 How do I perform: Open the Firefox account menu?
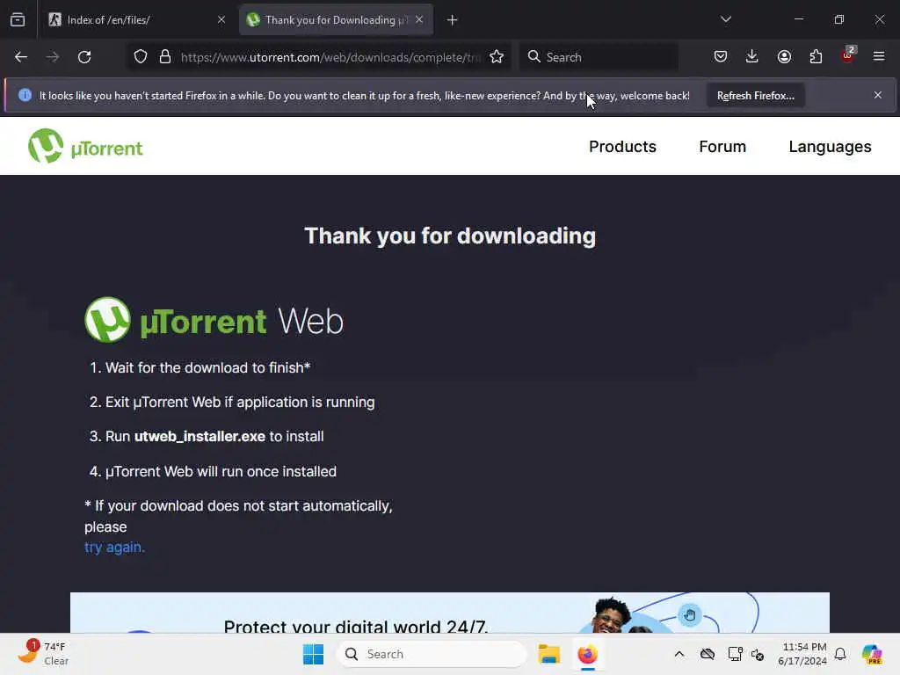(x=784, y=56)
